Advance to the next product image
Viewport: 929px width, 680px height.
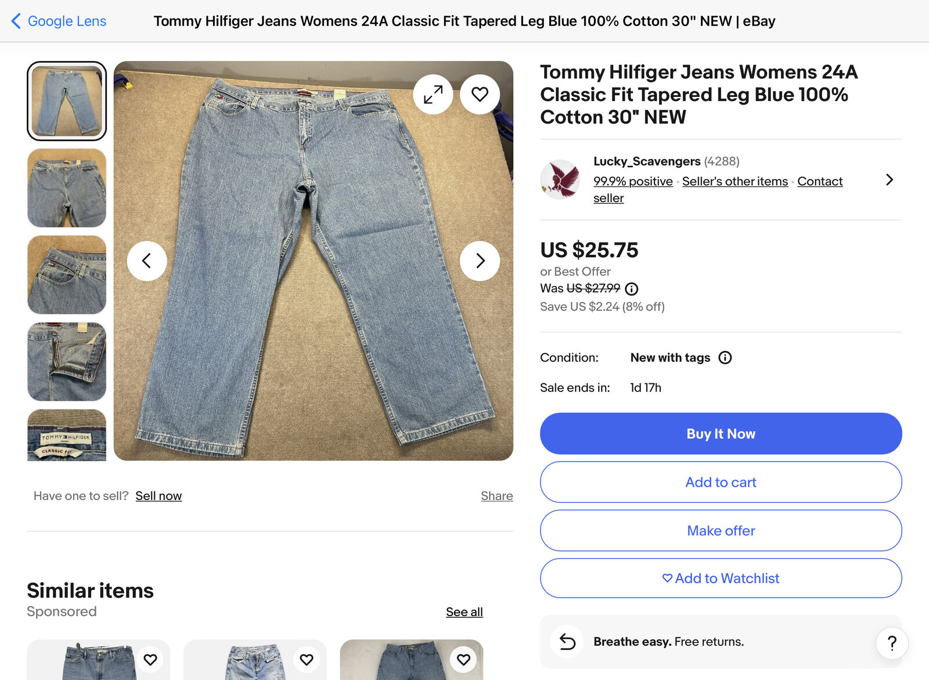(x=480, y=261)
